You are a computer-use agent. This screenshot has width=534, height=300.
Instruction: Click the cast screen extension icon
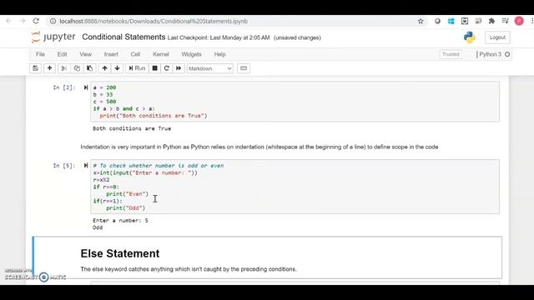click(x=478, y=21)
